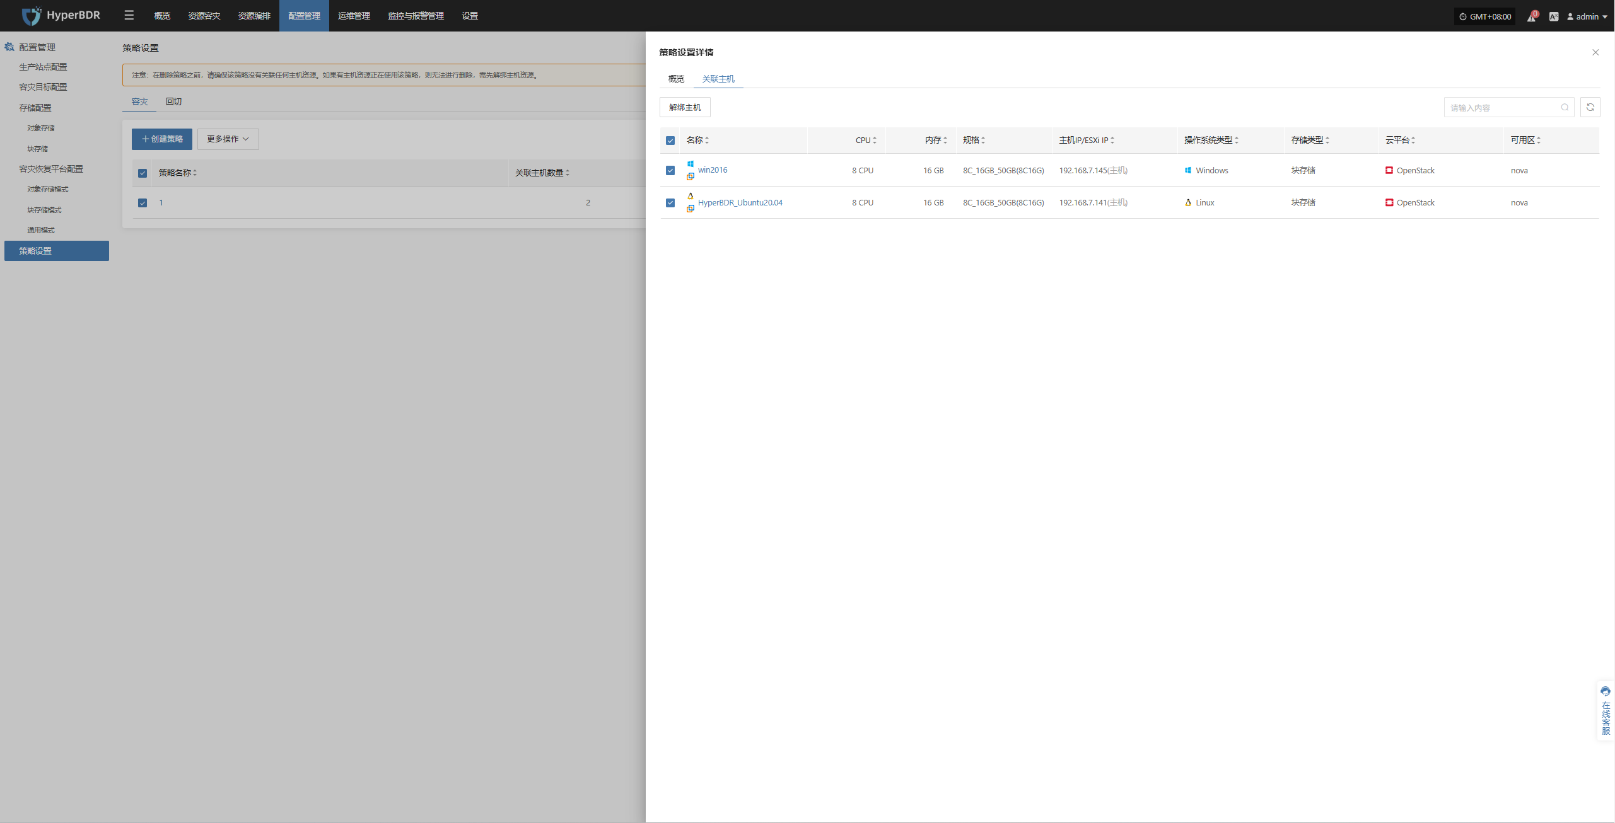Close the policy detail panel
1615x823 pixels.
click(x=1595, y=52)
